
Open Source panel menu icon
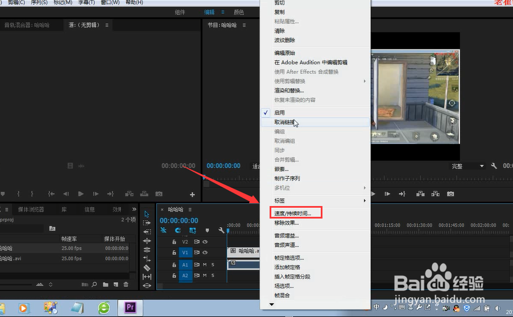pos(107,25)
